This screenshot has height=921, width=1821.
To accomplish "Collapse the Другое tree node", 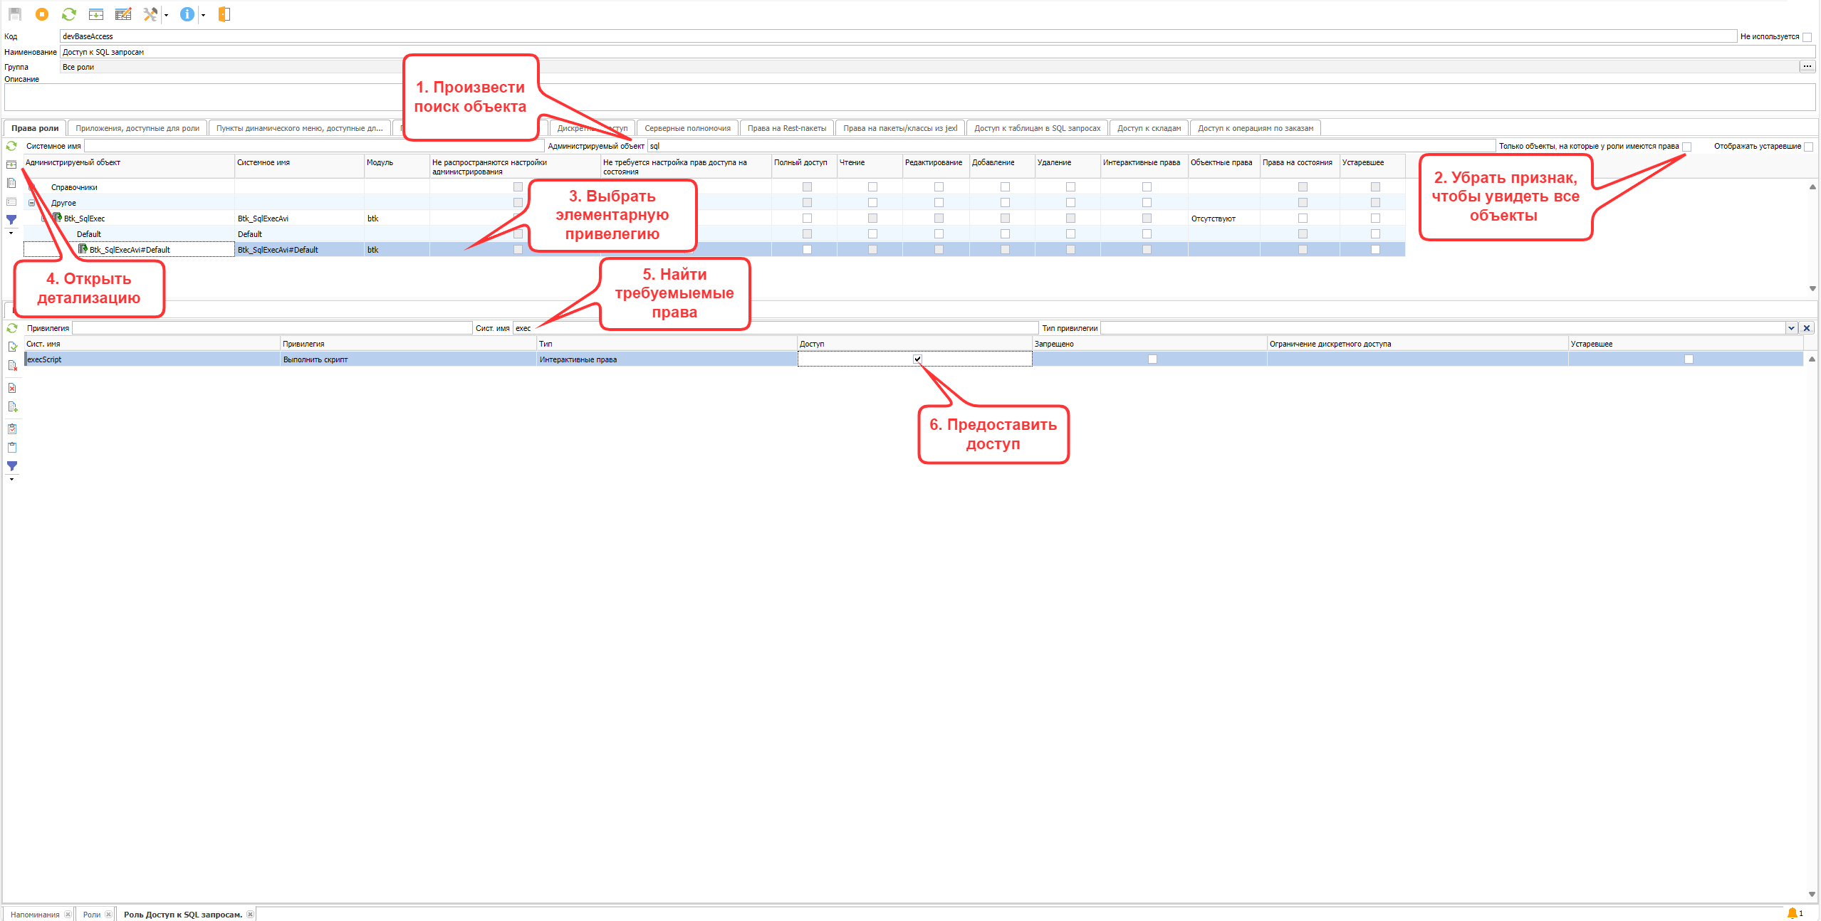I will [x=31, y=203].
